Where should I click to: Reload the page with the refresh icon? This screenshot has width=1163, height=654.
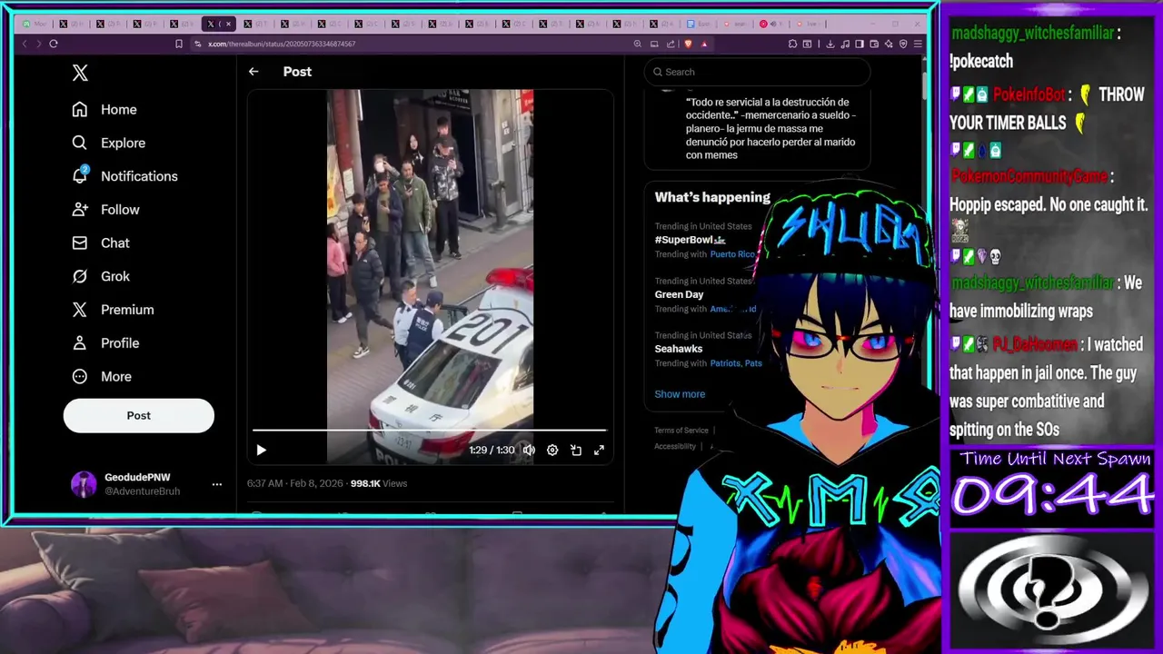54,44
